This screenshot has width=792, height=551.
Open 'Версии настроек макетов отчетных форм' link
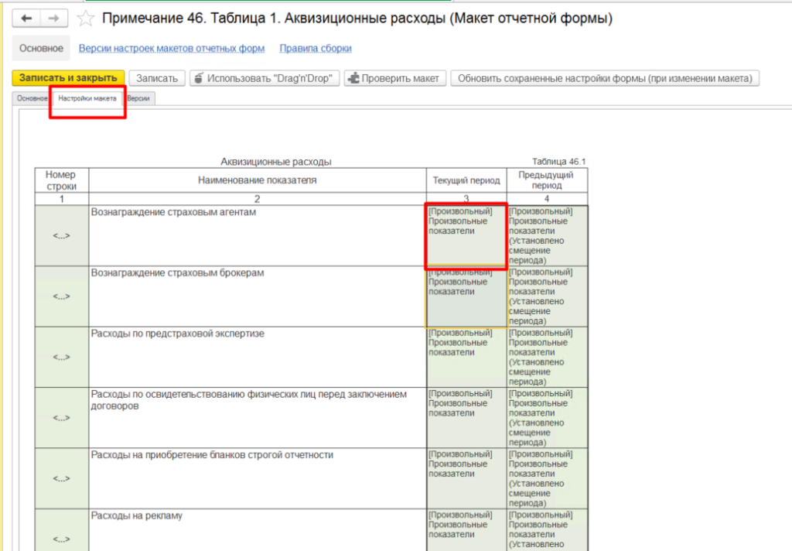[171, 49]
